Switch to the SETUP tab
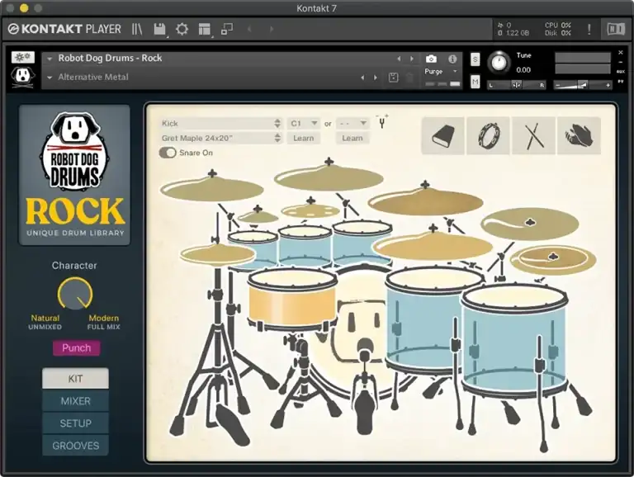Viewport: 634px width, 477px height. point(76,423)
